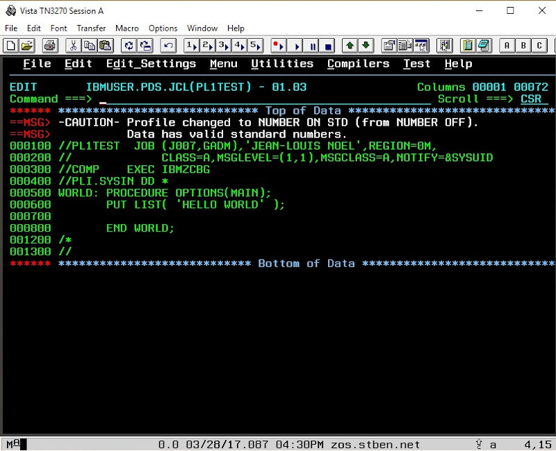Start macro recording with red dot icon
The image size is (556, 451).
click(279, 46)
